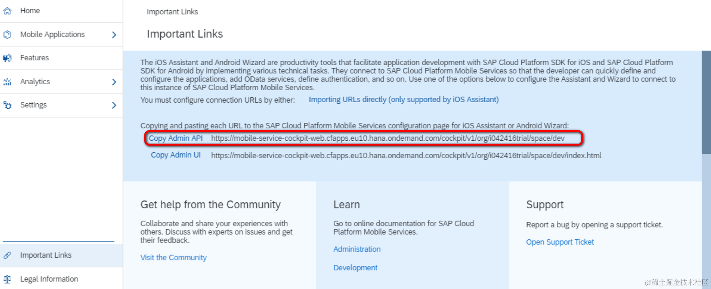Click the Admin UI index.html URL
This screenshot has width=711, height=289.
[x=406, y=155]
